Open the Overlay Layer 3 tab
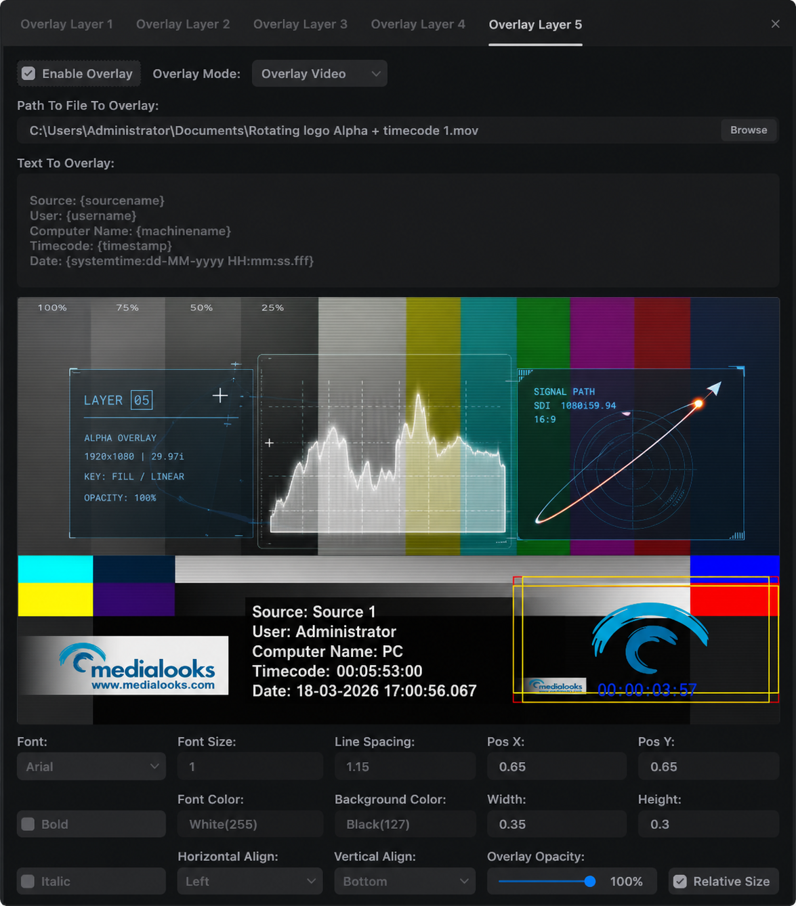 click(300, 24)
